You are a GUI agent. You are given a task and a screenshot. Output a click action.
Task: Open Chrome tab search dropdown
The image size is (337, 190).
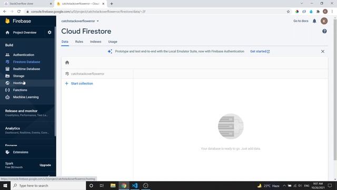click(302, 4)
